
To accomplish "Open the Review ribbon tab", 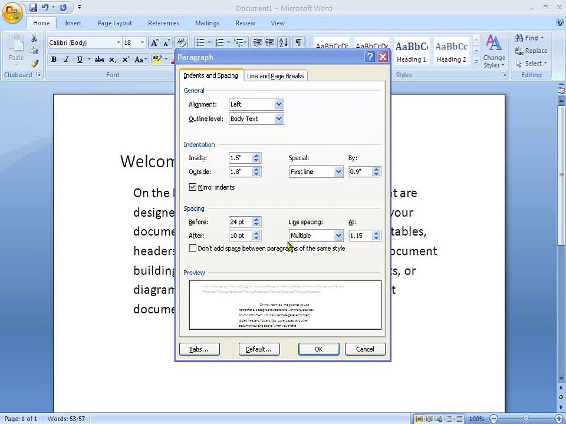I will click(x=245, y=23).
